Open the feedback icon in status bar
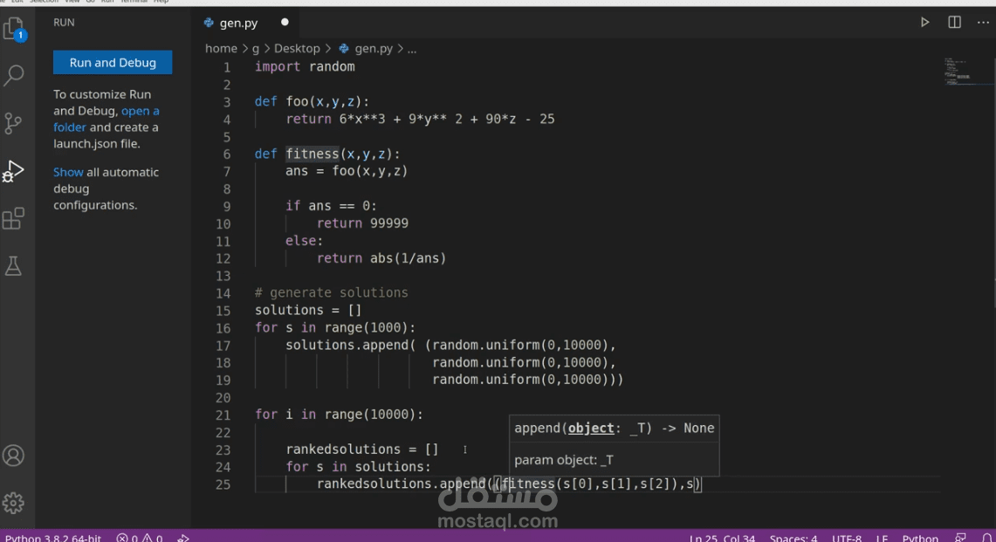 point(960,538)
